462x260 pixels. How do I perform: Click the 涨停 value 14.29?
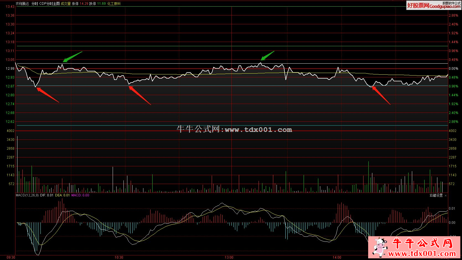point(84,4)
